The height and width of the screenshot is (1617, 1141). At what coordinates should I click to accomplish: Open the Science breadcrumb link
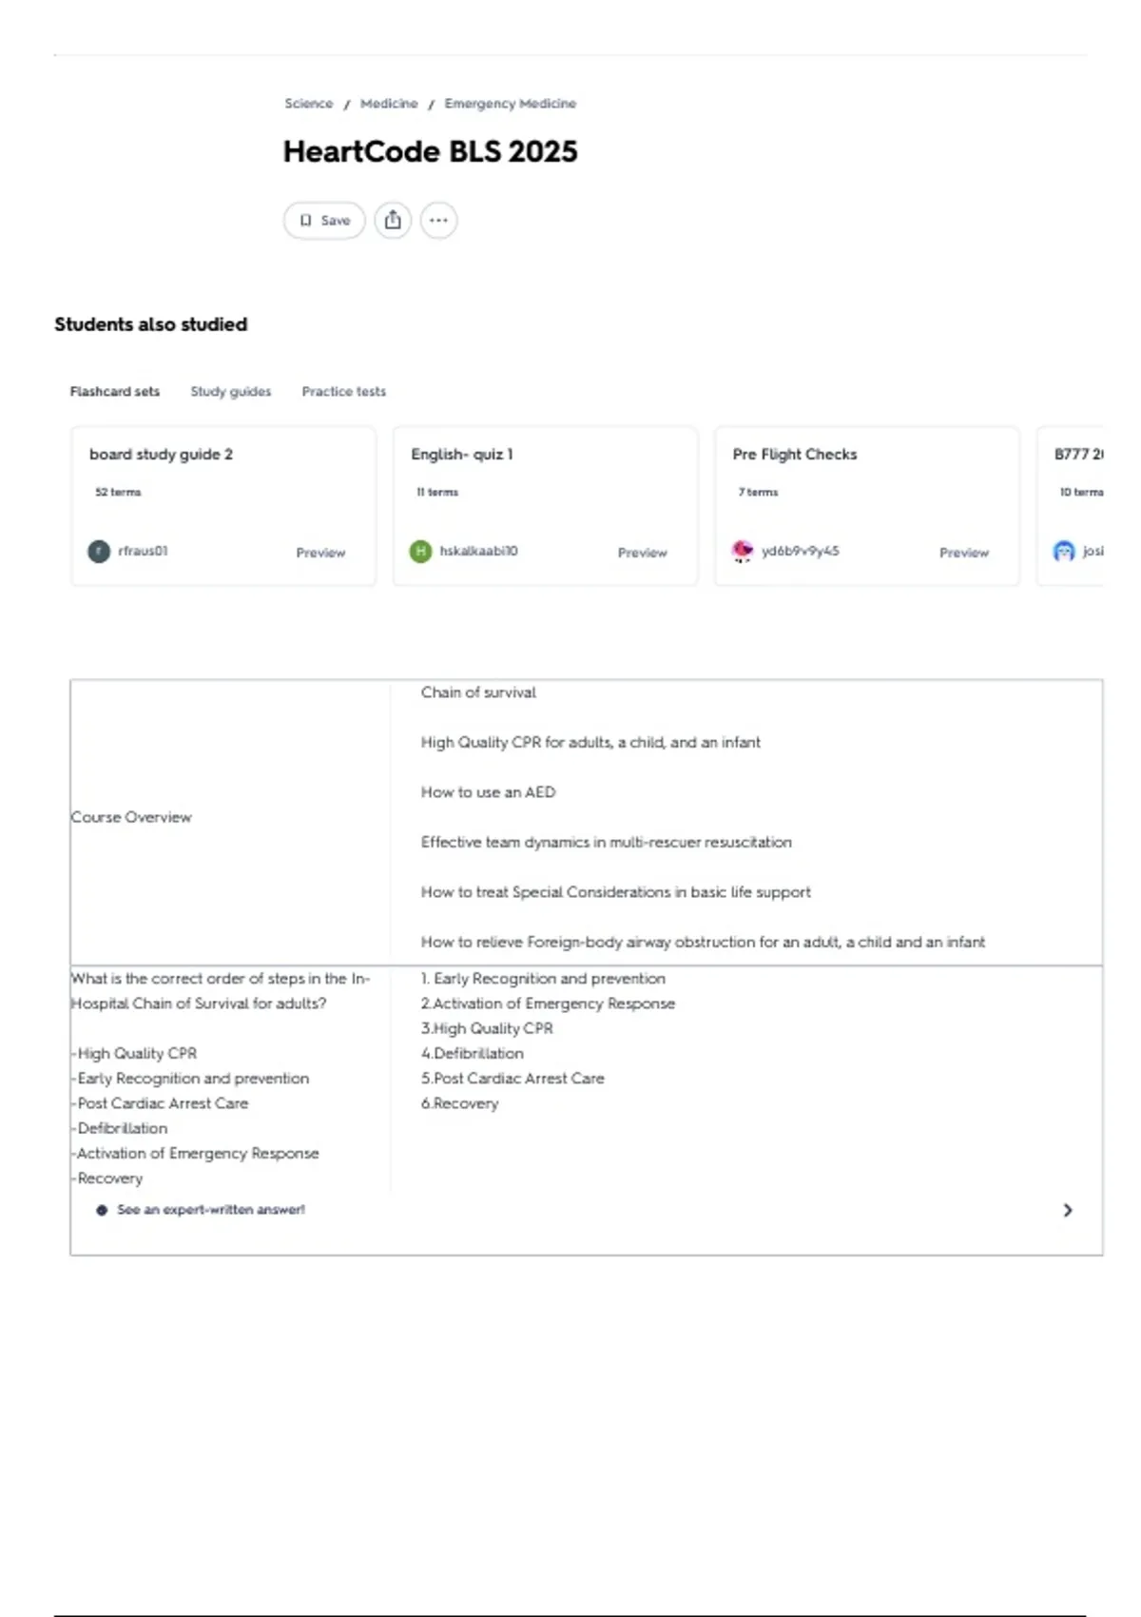point(309,104)
